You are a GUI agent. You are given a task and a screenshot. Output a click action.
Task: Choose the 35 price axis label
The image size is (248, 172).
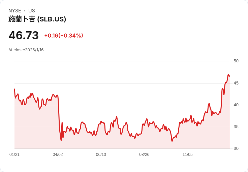(x=236, y=127)
